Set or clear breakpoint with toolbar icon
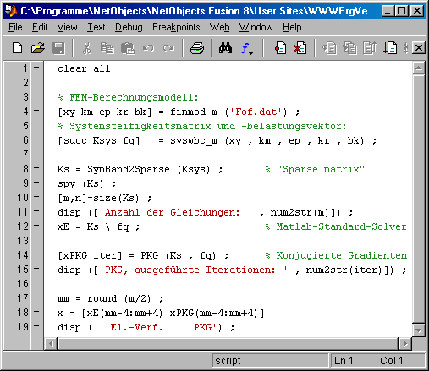 [x=280, y=48]
